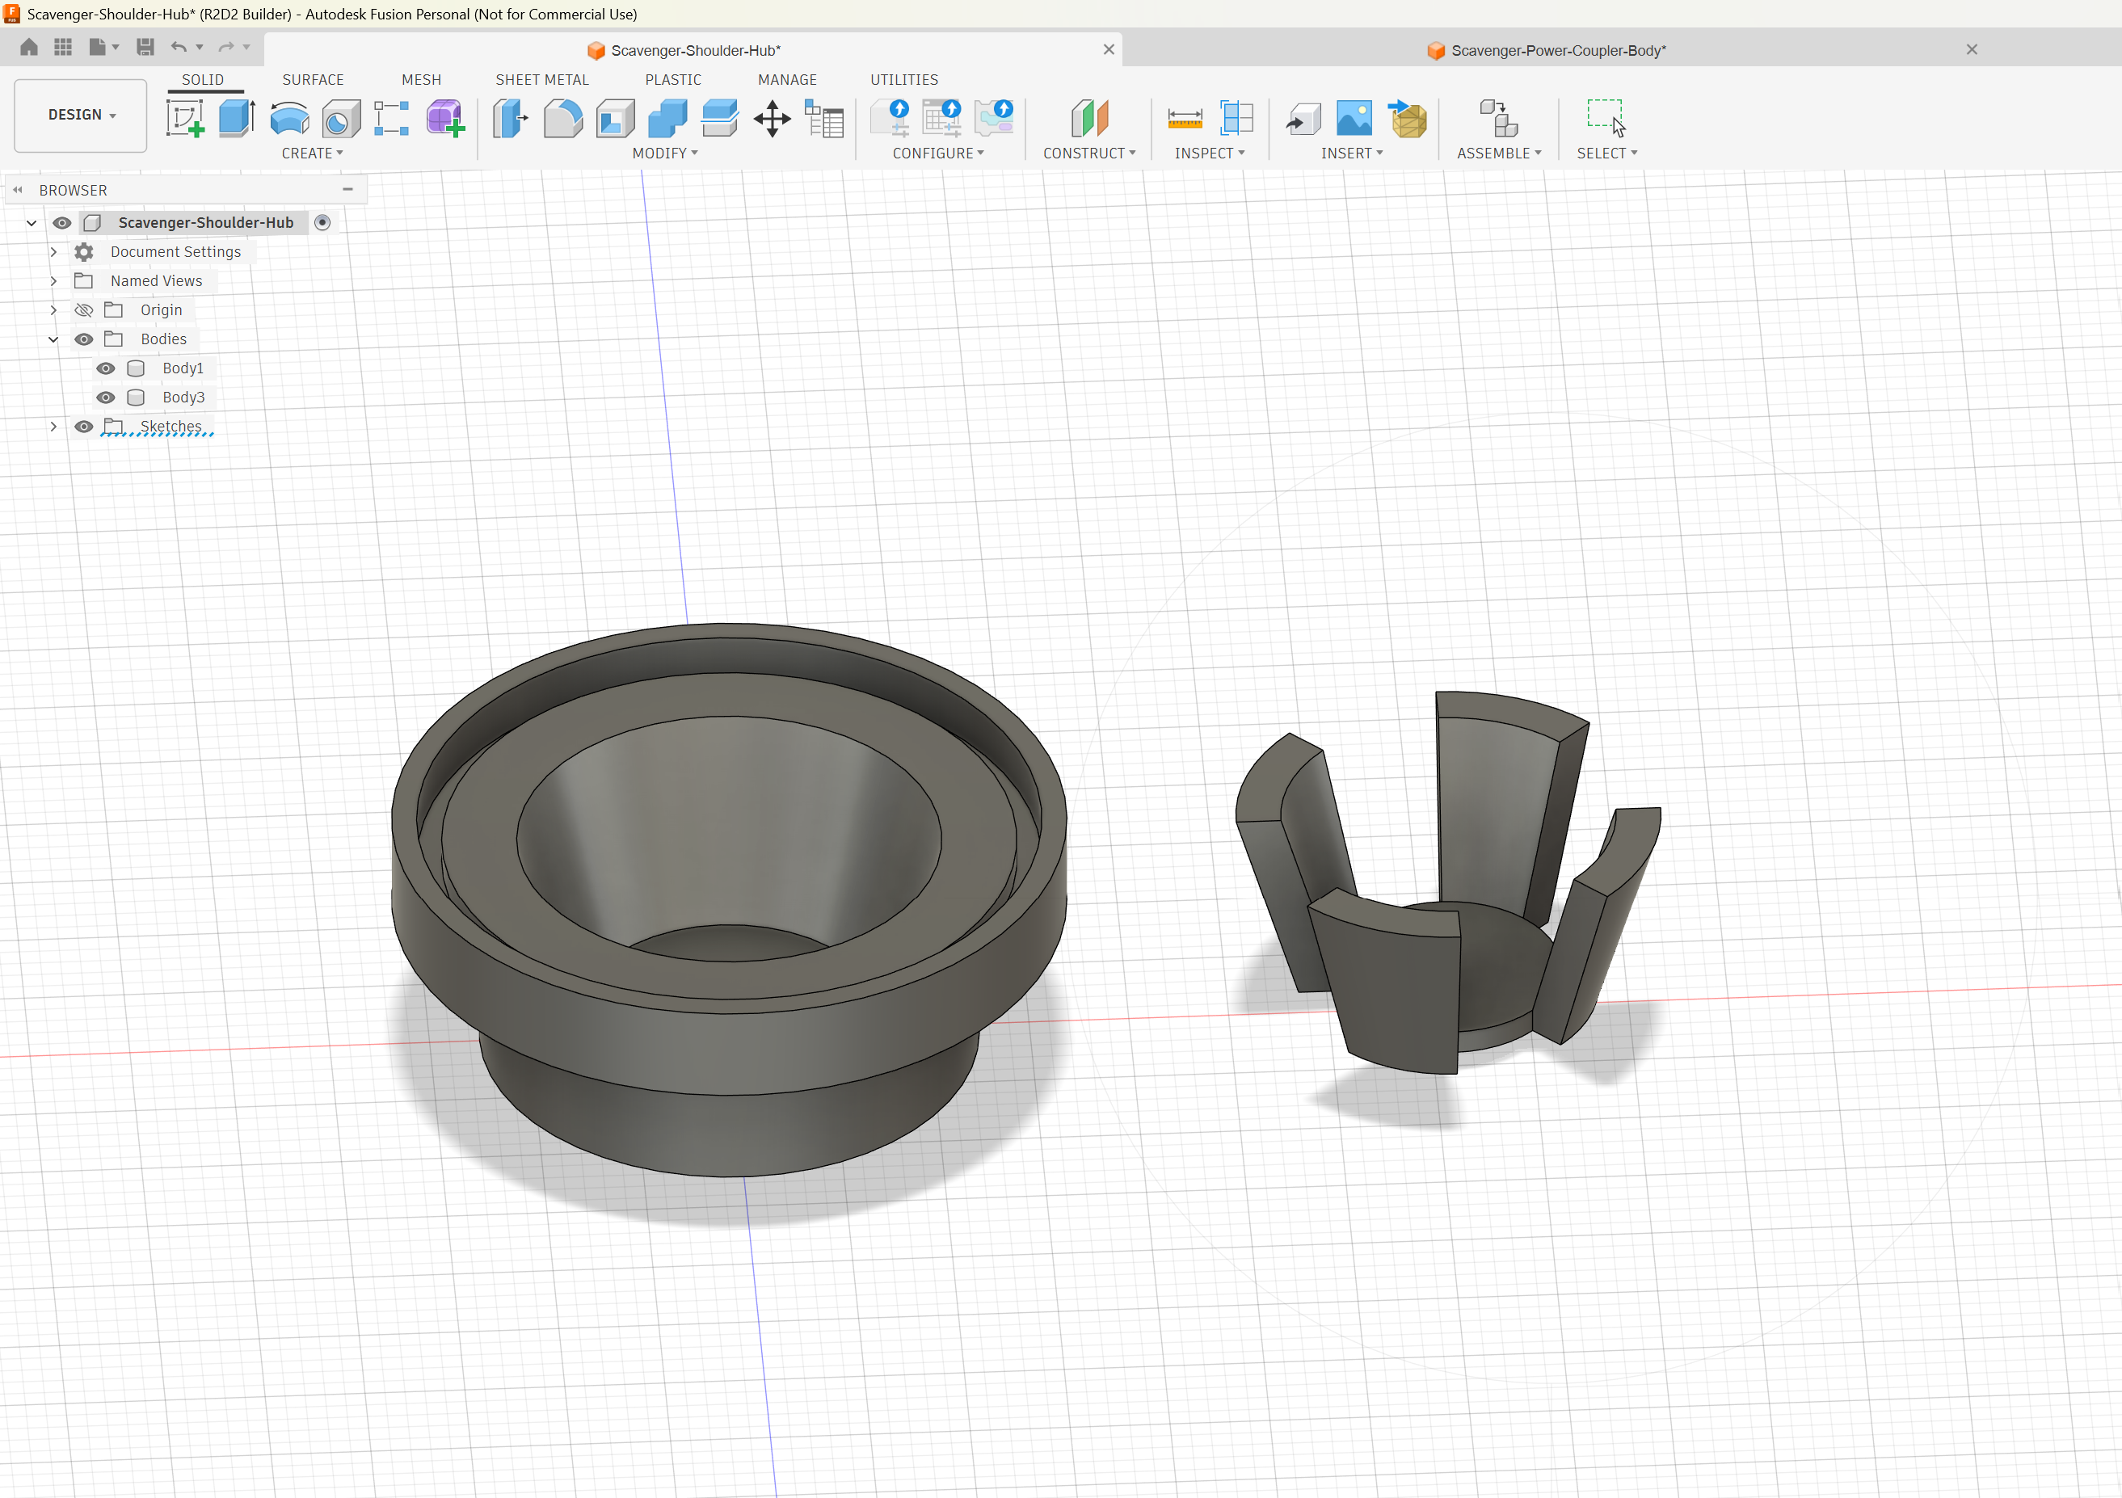Open the CREATE dropdown menu
2122x1498 pixels.
click(313, 154)
